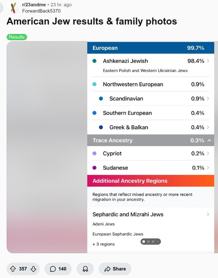Viewport: 218px width, 278px height.
Task: Collapse the Trace Ancestry section
Action: 209,140
